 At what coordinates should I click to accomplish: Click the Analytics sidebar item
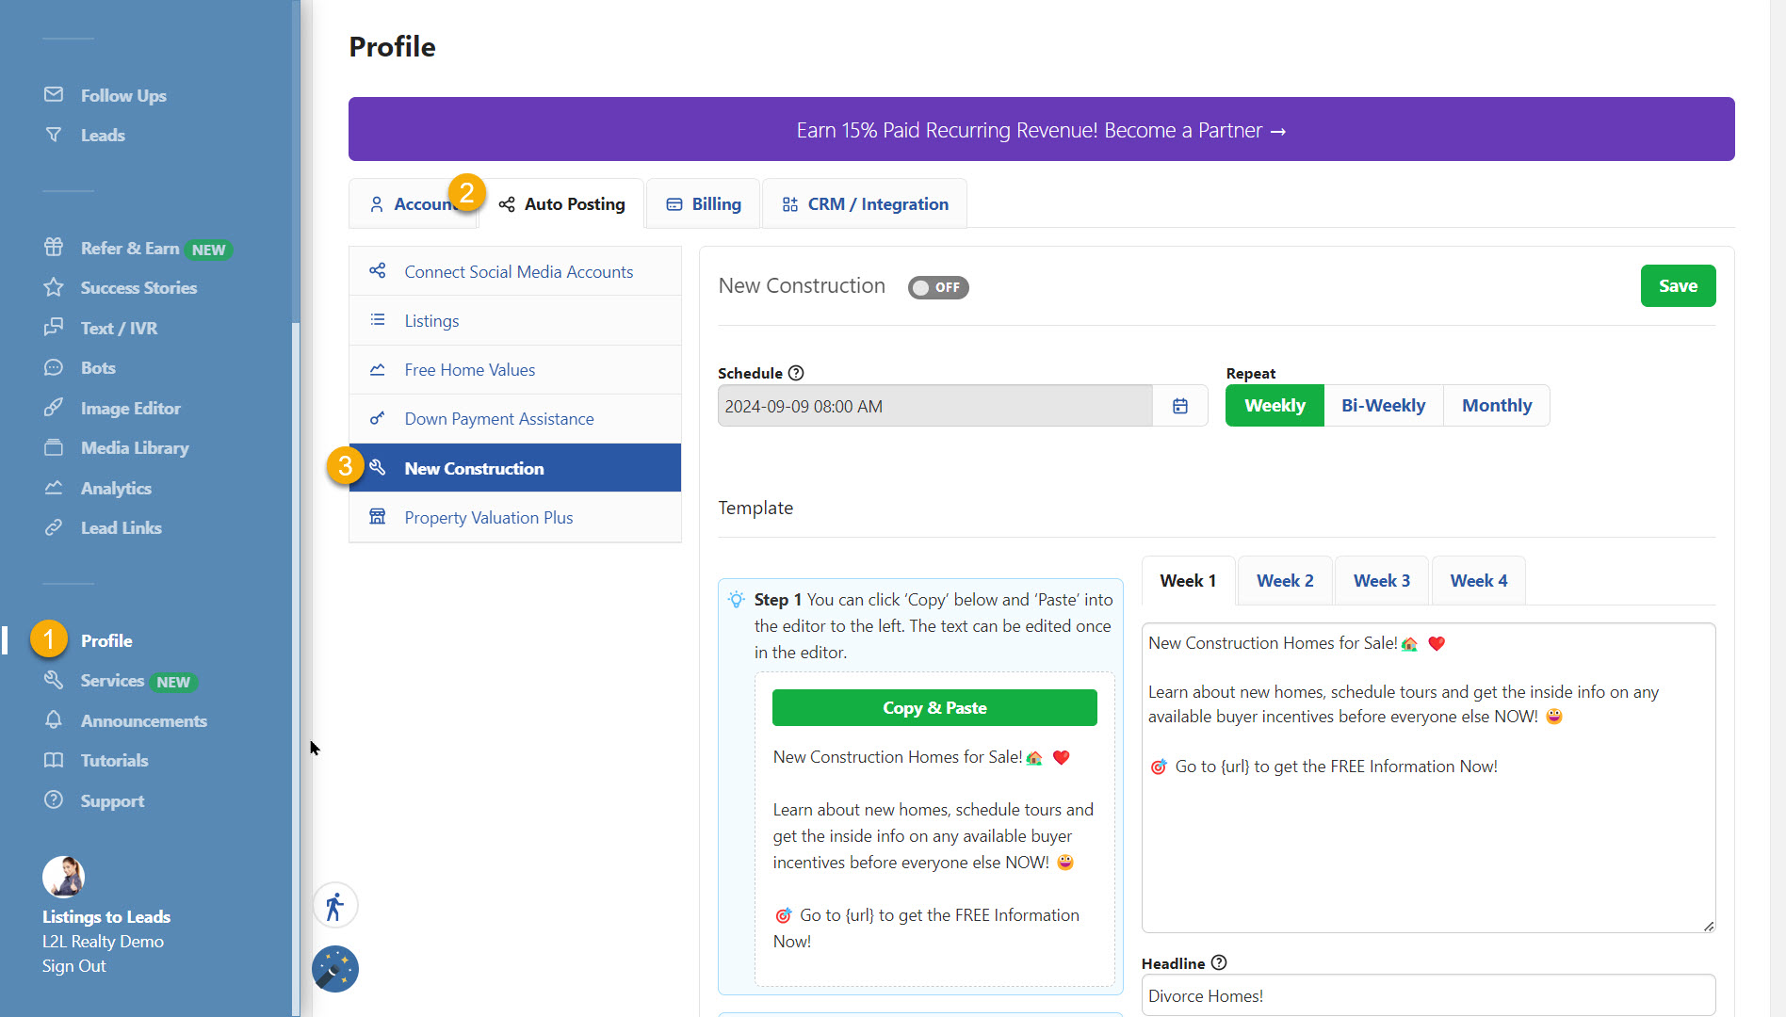(115, 489)
